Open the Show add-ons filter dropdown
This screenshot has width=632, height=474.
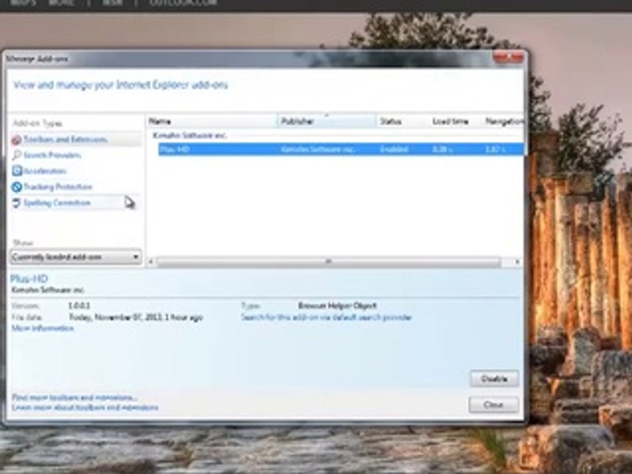tap(76, 257)
